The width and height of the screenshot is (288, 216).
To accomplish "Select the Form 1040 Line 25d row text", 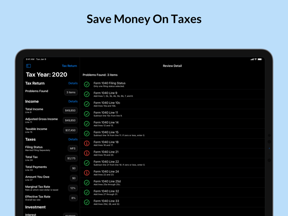I will coord(107,183).
